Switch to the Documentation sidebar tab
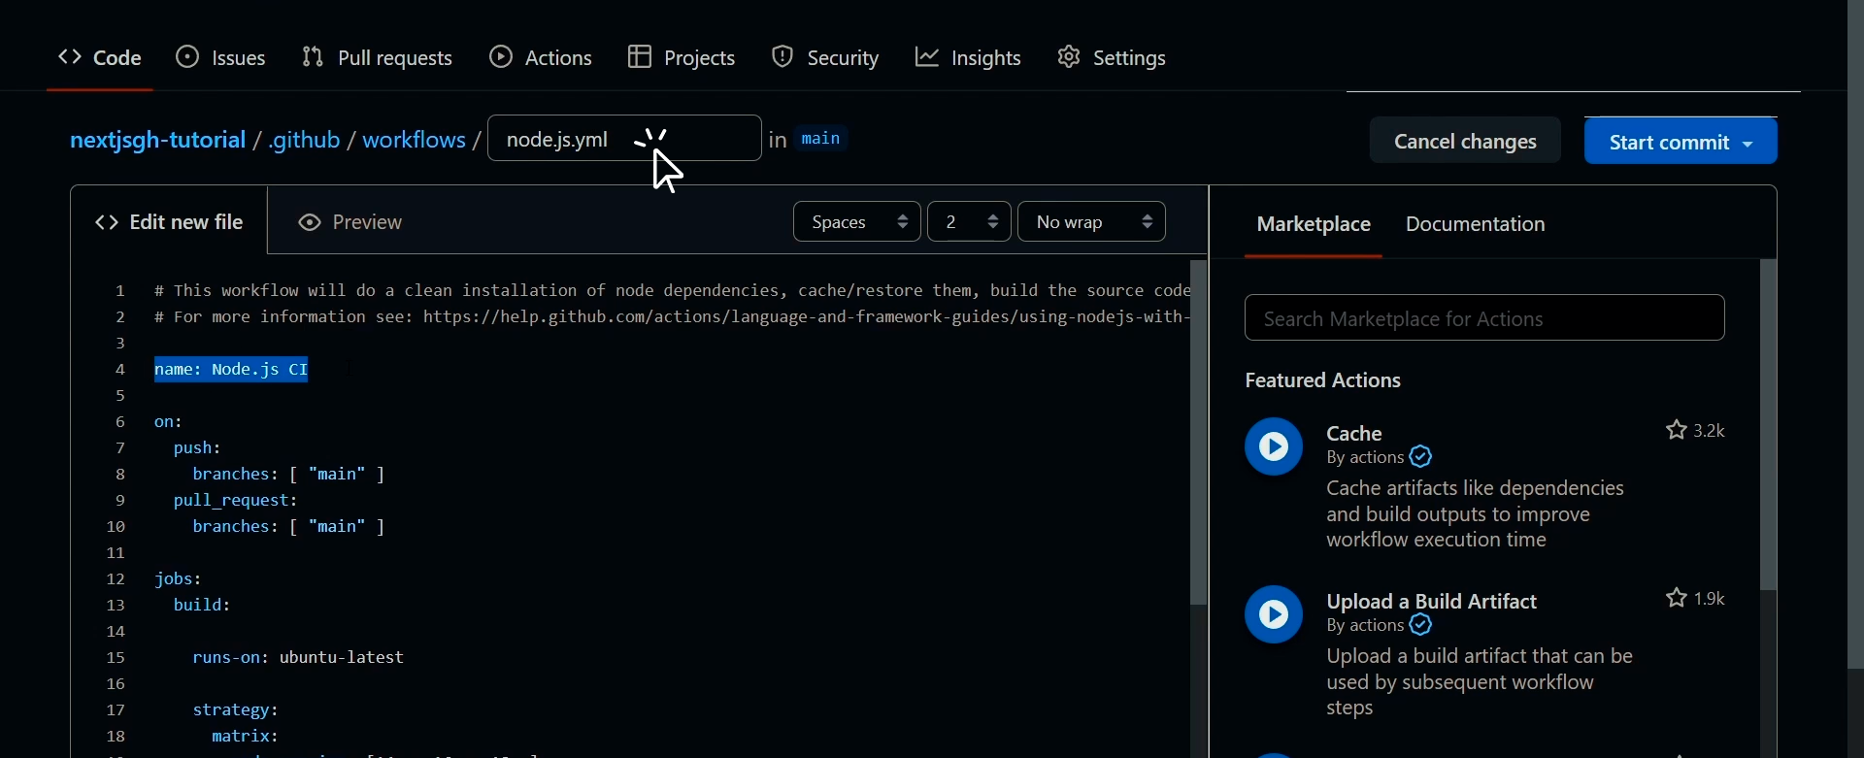This screenshot has height=758, width=1864. (1475, 224)
